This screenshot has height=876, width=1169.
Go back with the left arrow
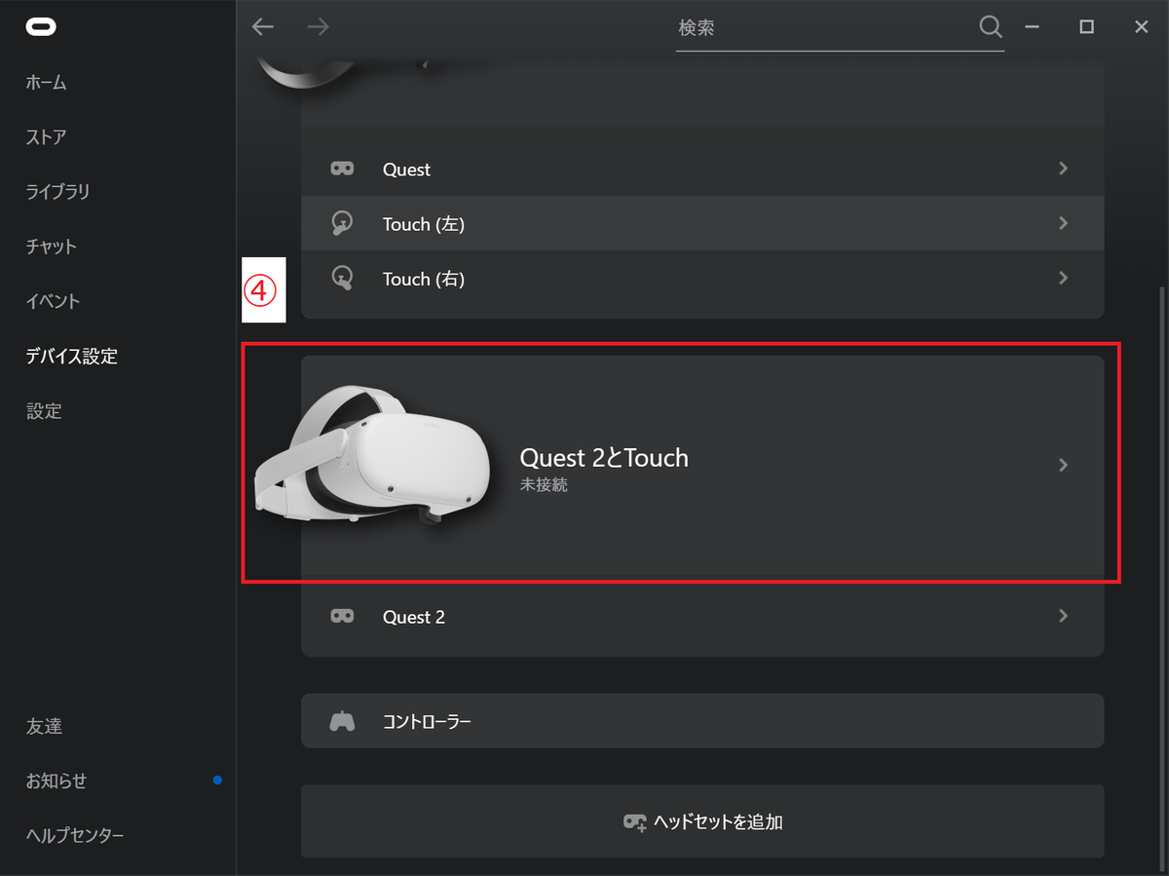click(263, 27)
